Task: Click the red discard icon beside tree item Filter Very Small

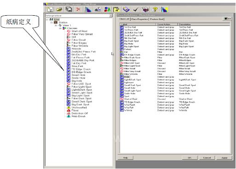Action: (69, 34)
